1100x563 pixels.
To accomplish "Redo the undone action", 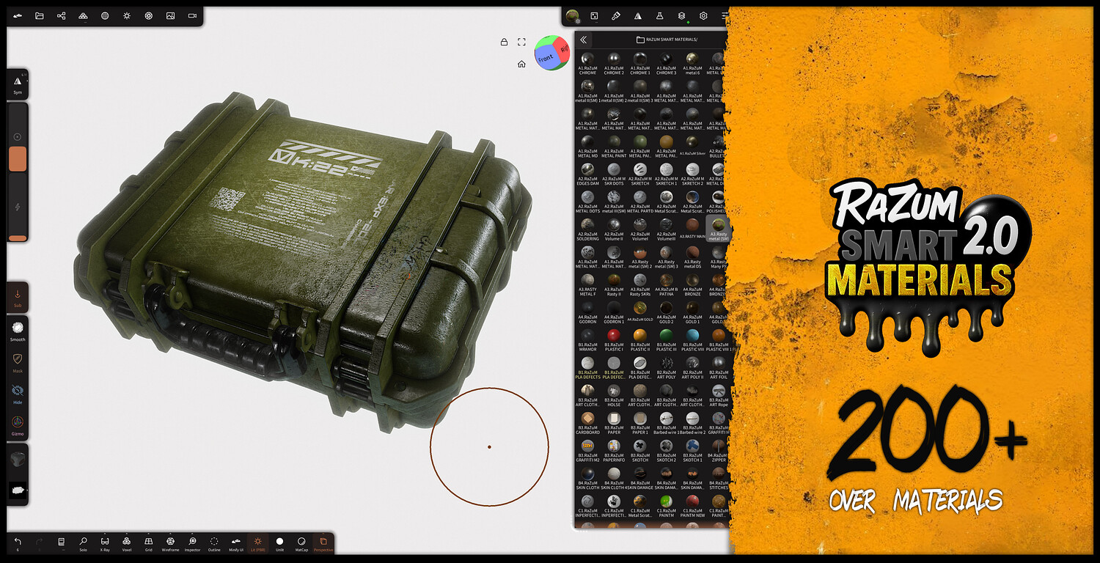I will [40, 542].
